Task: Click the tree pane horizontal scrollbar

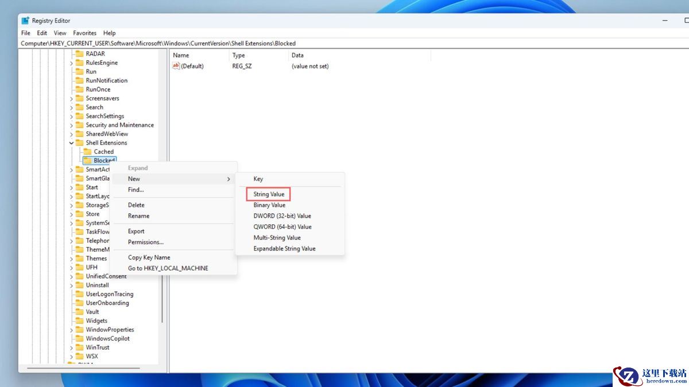Action: pyautogui.click(x=80, y=368)
